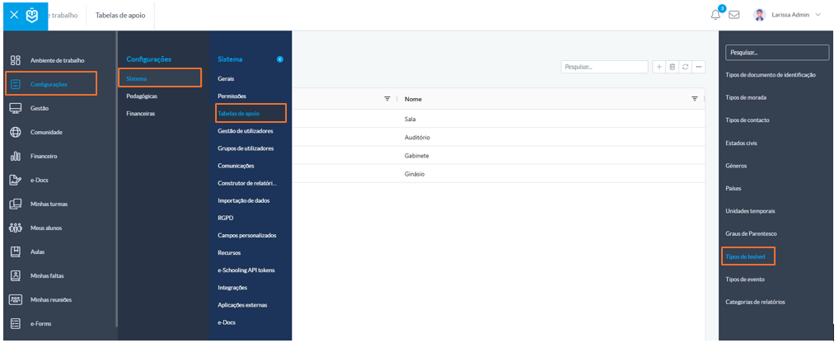Viewport: 839px width, 343px height.
Task: Switch to the Tabelas de apoio tab
Action: (120, 15)
